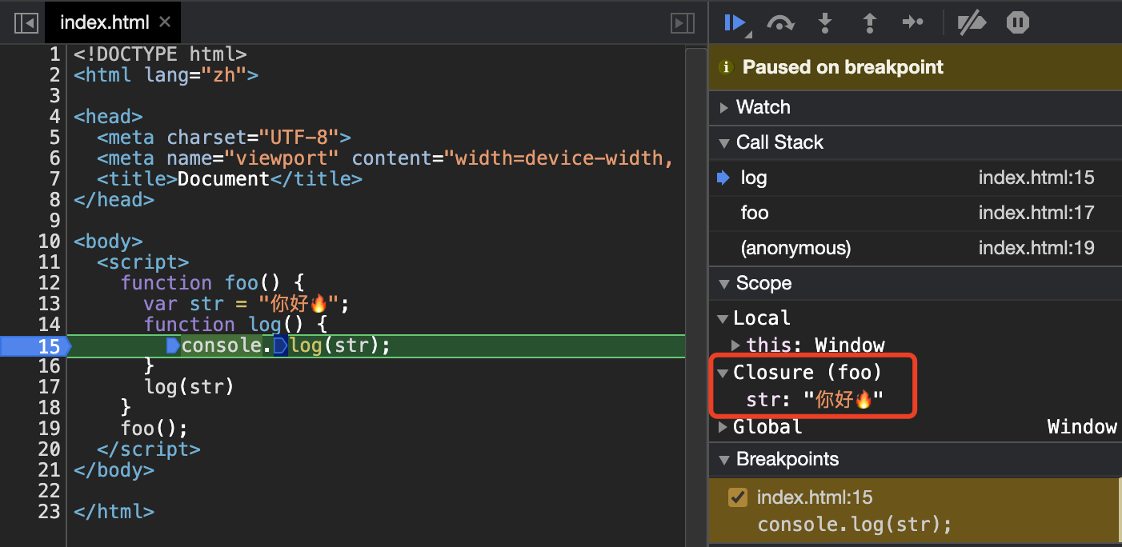Viewport: 1122px width, 547px height.
Task: Resume script execution with play button
Action: tap(735, 23)
